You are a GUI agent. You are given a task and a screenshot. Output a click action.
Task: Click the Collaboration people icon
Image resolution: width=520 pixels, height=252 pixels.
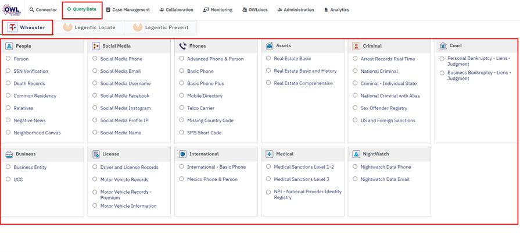[162, 10]
